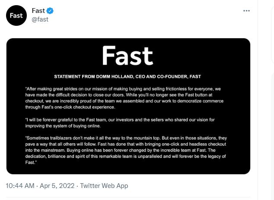Click the Fast profile avatar
274x200 pixels.
coord(16,15)
